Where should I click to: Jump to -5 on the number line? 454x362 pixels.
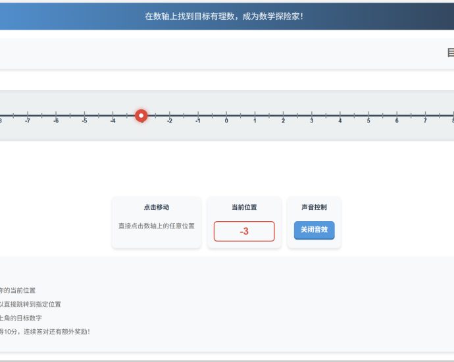(x=84, y=116)
